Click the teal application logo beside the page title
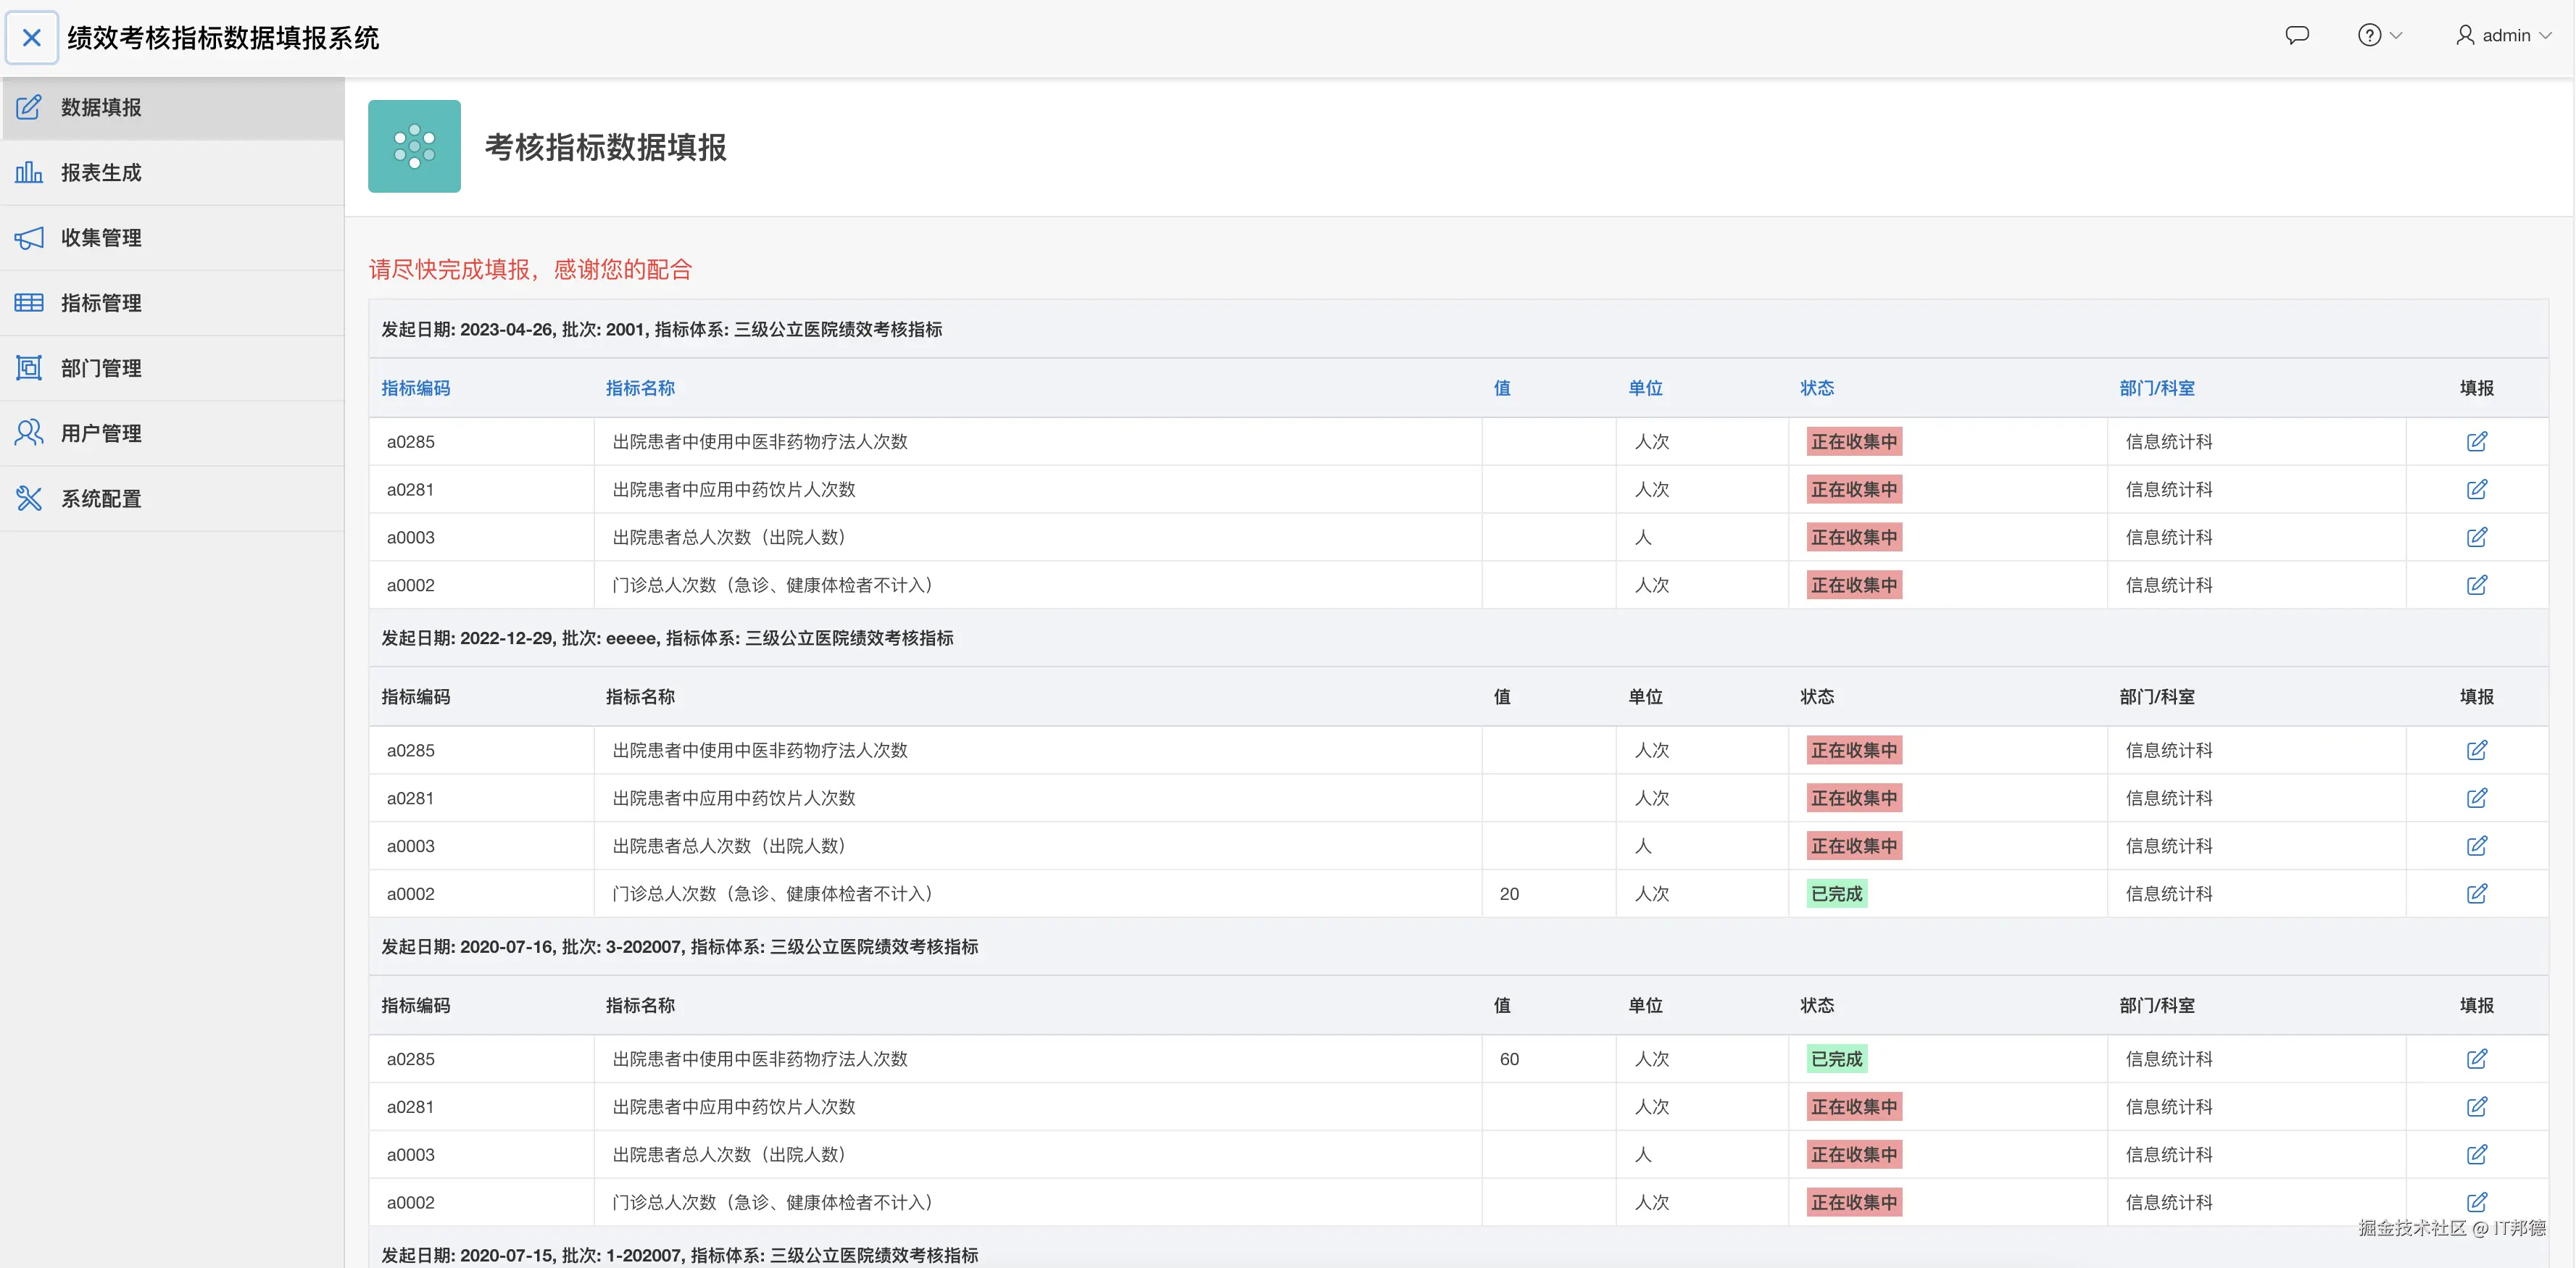The height and width of the screenshot is (1268, 2576). 414,146
